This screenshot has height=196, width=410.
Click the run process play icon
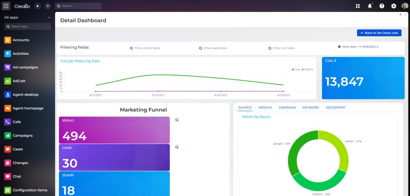(38, 6)
